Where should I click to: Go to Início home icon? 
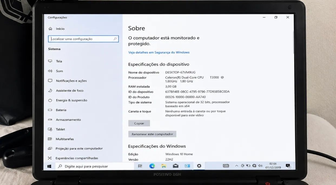click(50, 28)
